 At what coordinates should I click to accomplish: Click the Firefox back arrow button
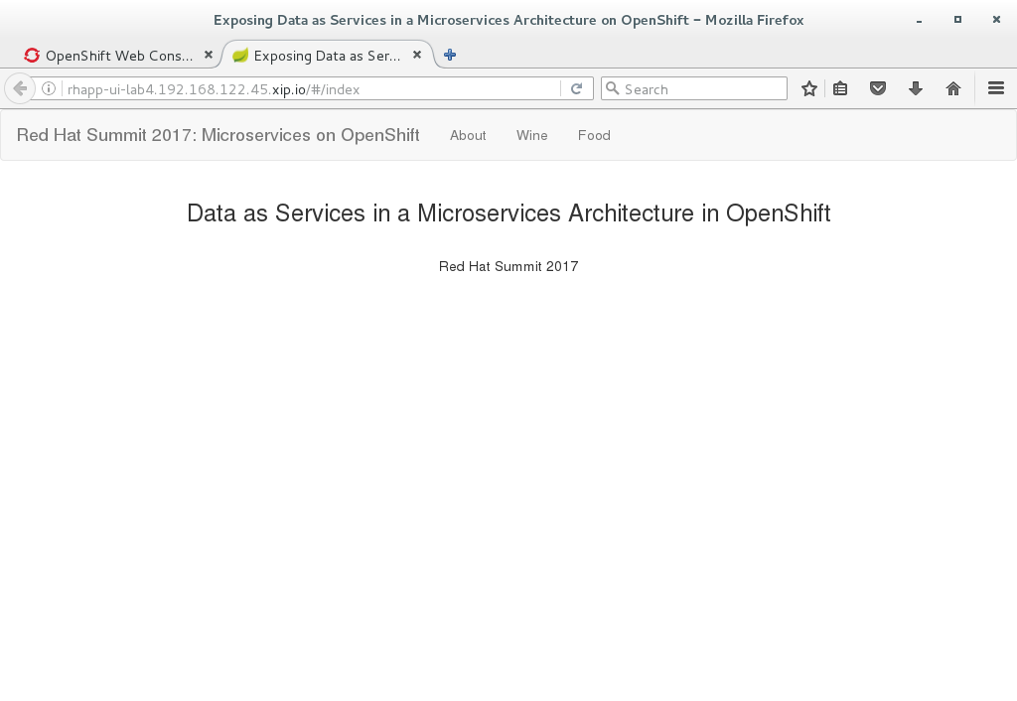pos(20,88)
